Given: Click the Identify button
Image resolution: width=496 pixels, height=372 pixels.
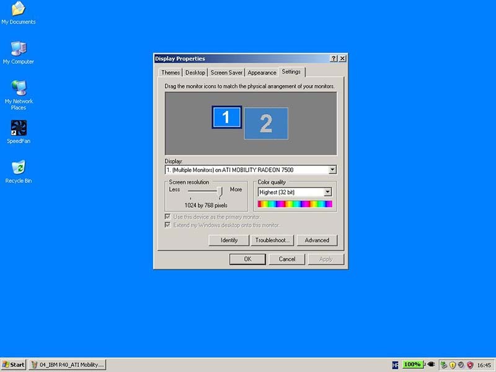Looking at the screenshot, I should [229, 240].
